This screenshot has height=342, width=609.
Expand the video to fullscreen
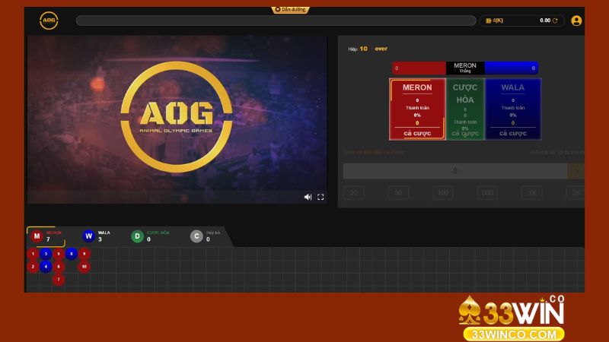click(x=320, y=197)
